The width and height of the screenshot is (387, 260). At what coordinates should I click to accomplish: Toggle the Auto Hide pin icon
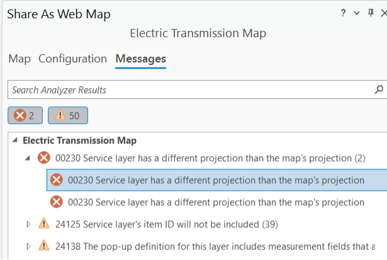click(x=370, y=13)
